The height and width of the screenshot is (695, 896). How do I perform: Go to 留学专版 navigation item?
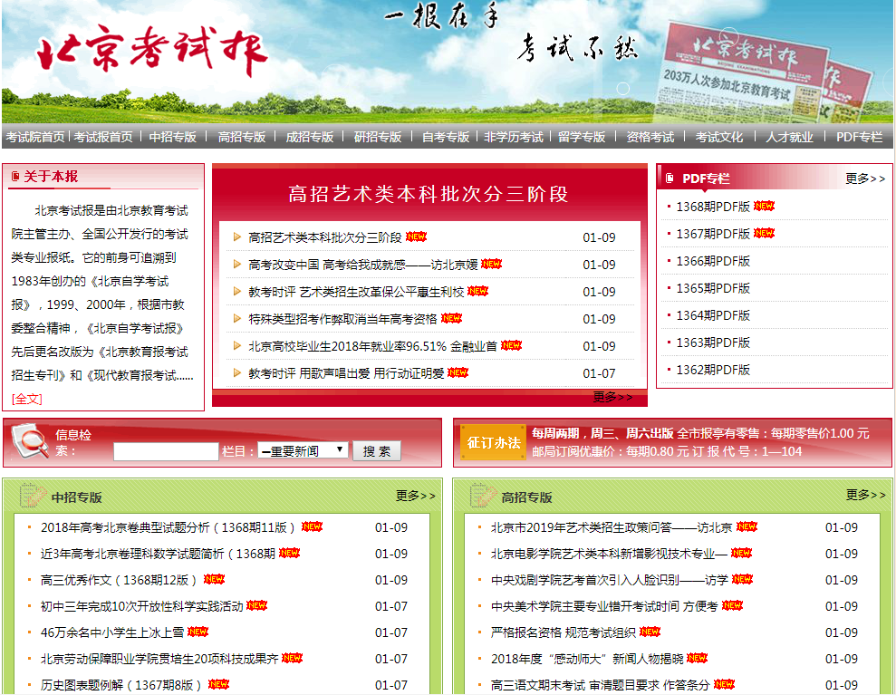coord(581,137)
